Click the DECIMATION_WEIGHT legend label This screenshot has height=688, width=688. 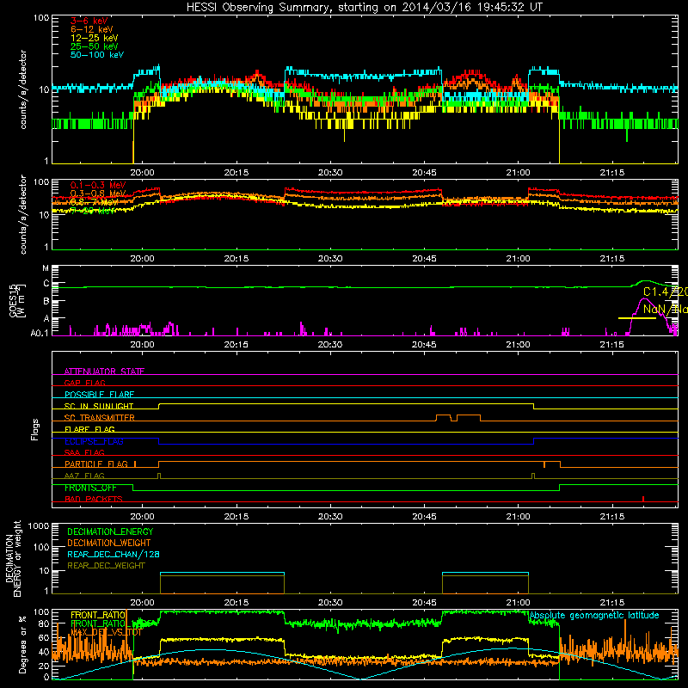[x=109, y=543]
